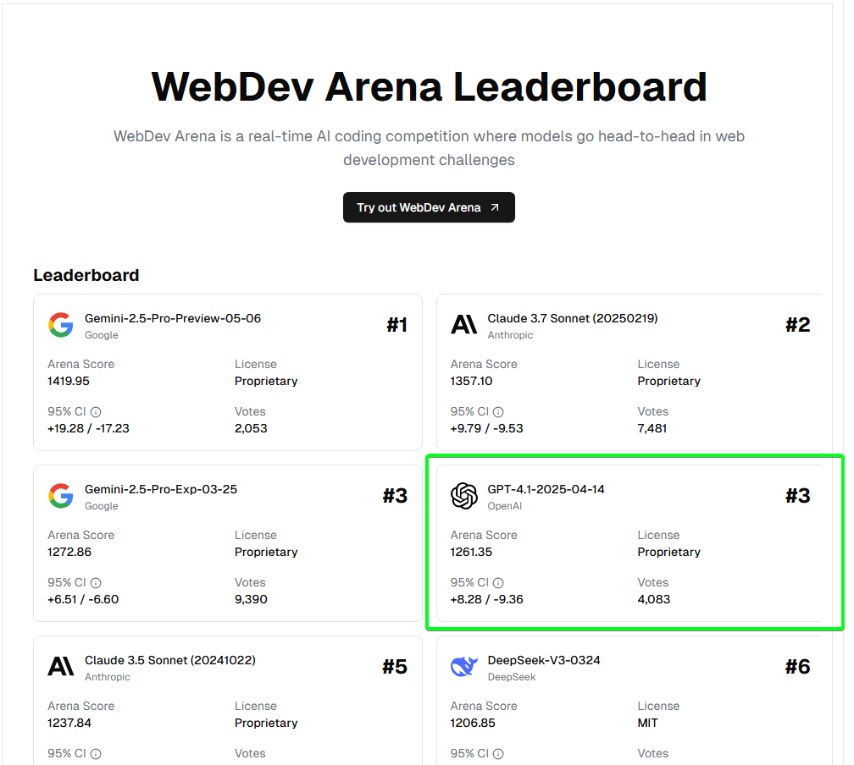Screen dimensions: 854x765
Task: Click Google logo on Gemini-2.5-Pro-Exp-03-25 card
Action: tap(61, 496)
